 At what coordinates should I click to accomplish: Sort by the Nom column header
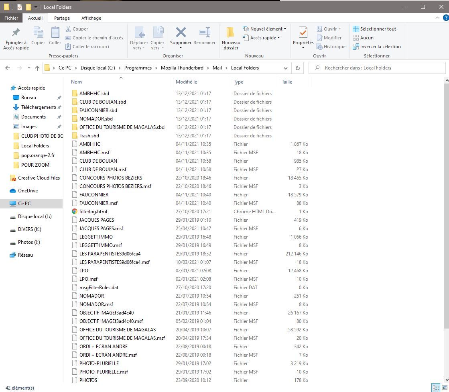tap(120, 82)
